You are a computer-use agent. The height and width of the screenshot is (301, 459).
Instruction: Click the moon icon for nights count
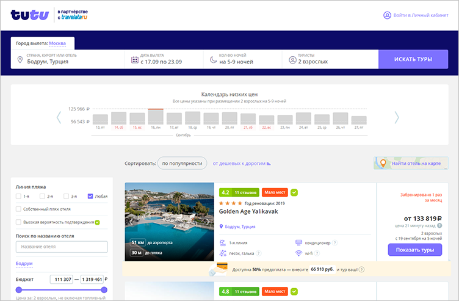(213, 60)
